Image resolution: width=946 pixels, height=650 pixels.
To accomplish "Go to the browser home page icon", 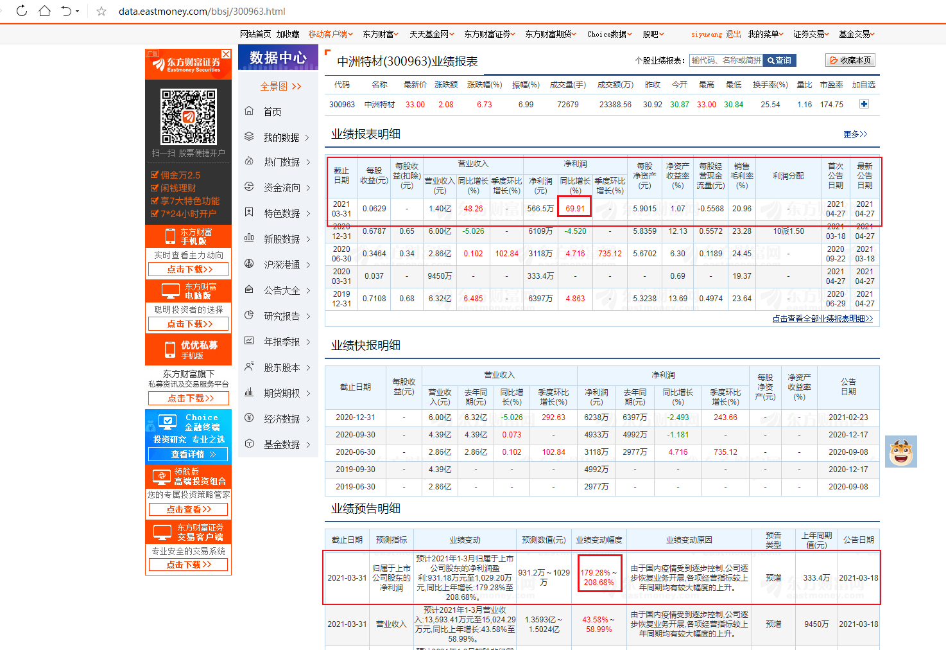I will (x=44, y=11).
